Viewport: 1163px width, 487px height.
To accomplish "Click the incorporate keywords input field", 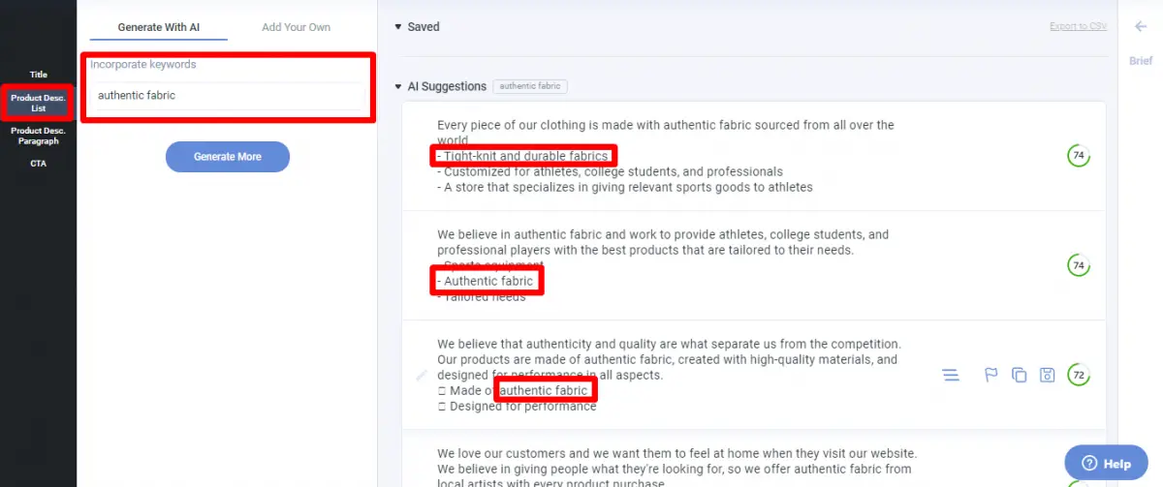I will (228, 96).
